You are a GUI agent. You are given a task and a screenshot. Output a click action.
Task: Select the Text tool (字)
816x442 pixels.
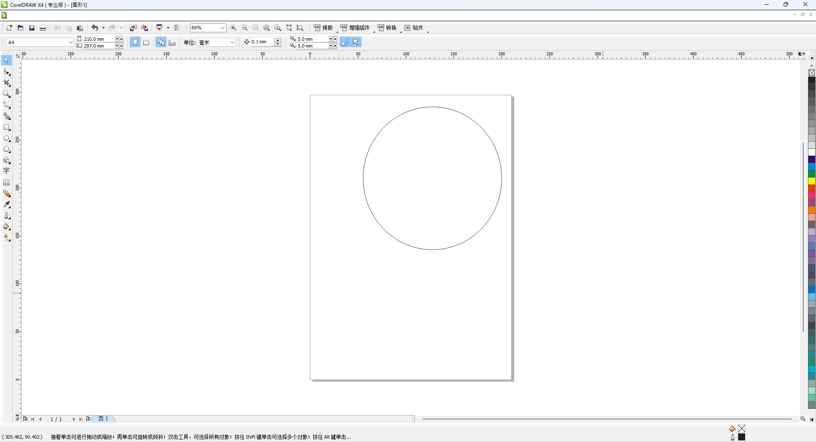pos(6,171)
